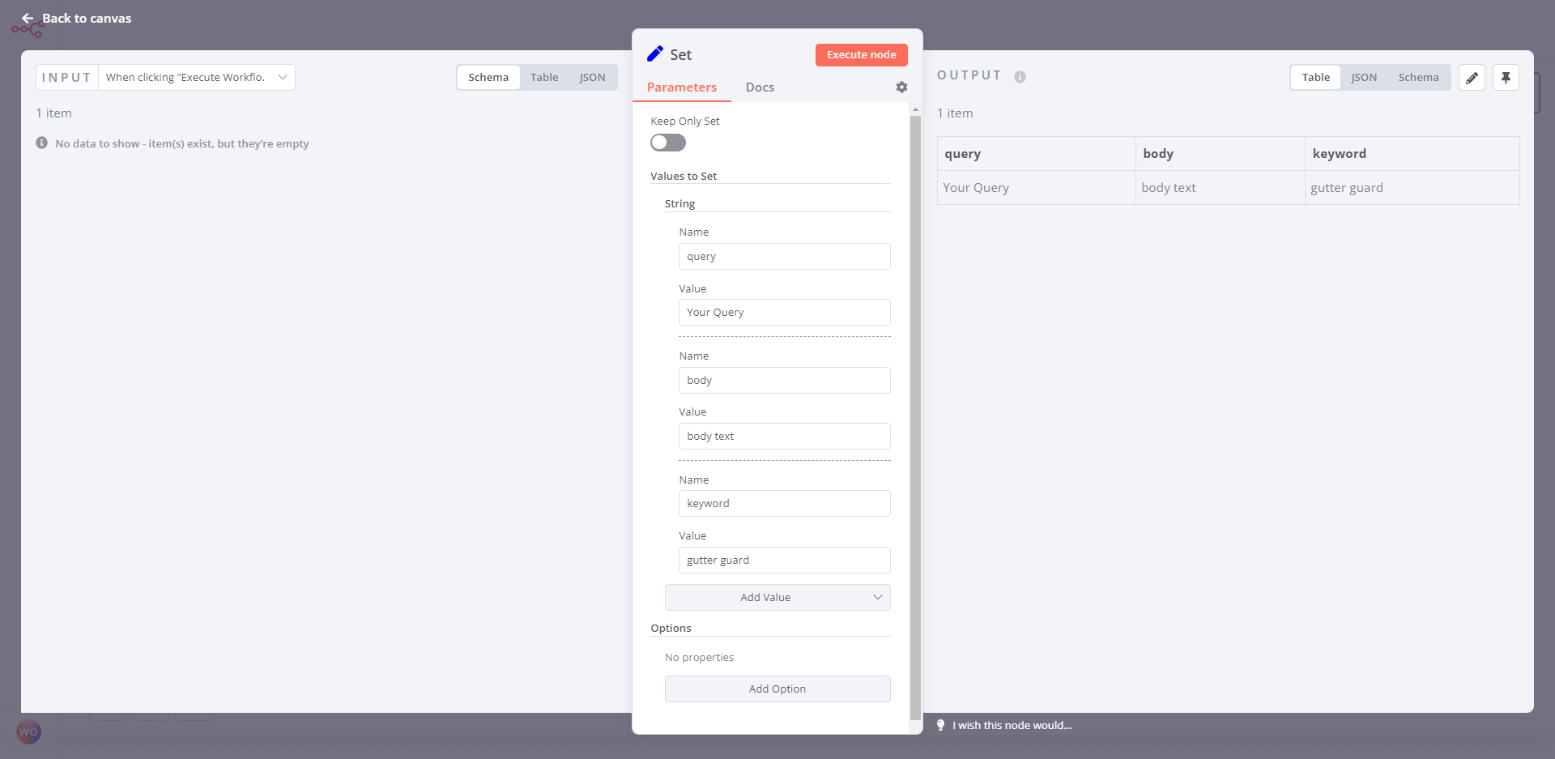Select output Schema view
The height and width of the screenshot is (759, 1555).
click(1418, 78)
